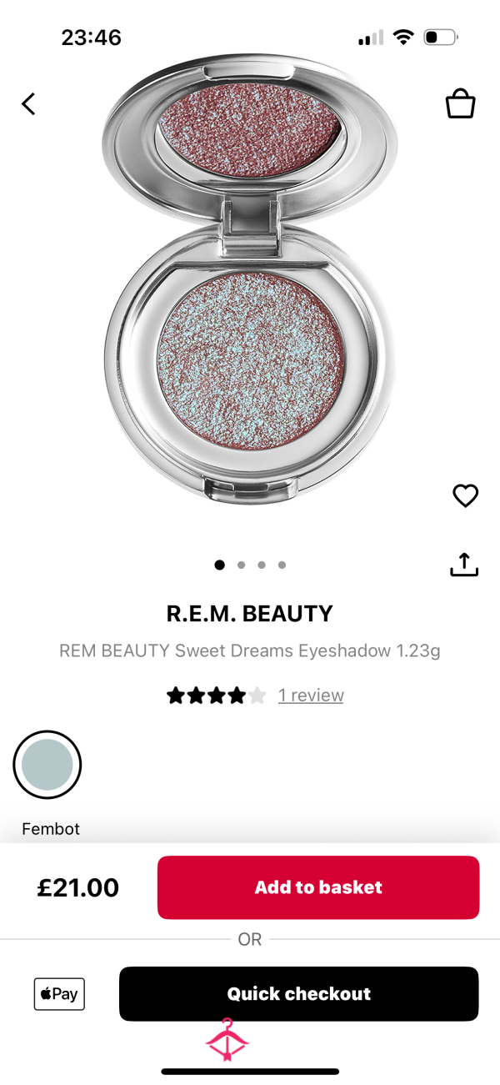Go to fourth image carousel dot
The image size is (500, 1085).
click(x=282, y=565)
